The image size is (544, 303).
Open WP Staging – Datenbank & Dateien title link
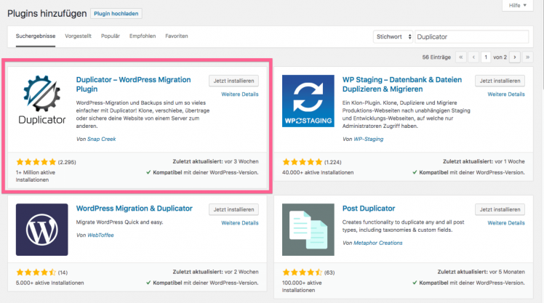(402, 84)
